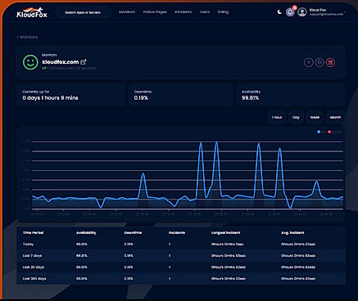Viewport: 358px width, 301px height.
Task: Open the Kloud Fox account dropdown
Action: pos(328,12)
